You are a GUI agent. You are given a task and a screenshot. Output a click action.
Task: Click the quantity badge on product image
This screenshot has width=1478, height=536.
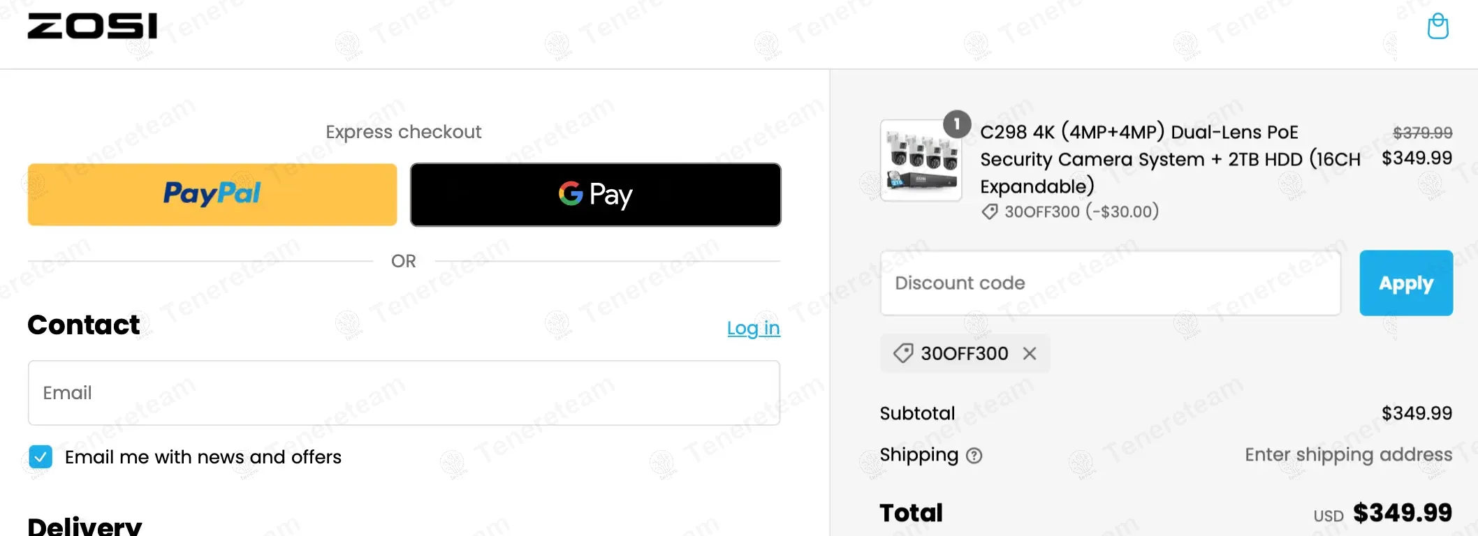pos(957,124)
